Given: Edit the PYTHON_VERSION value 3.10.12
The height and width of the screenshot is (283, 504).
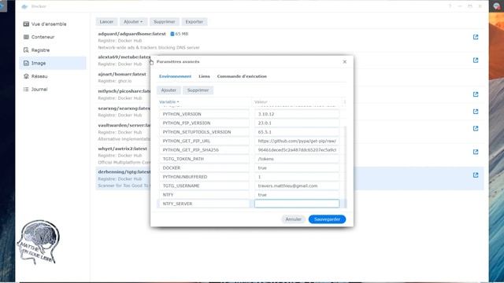Looking at the screenshot, I should pos(297,114).
